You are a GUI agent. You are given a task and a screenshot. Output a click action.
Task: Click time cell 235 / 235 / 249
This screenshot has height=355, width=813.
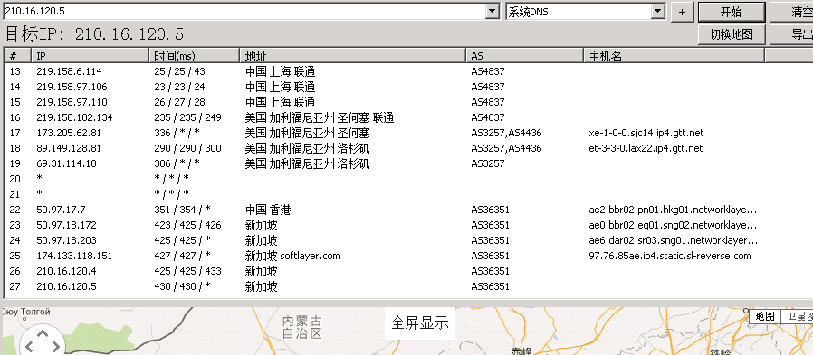tap(187, 117)
